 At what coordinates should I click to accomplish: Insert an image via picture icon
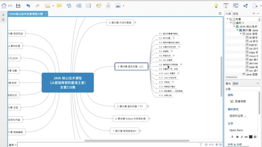(118, 6)
